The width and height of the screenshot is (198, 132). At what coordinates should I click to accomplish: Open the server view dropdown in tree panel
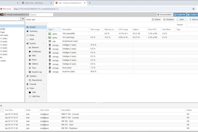19,19
